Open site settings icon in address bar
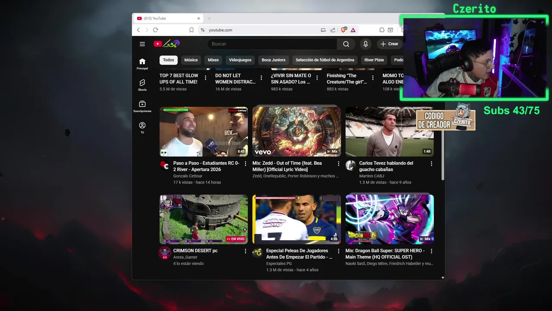 [202, 30]
